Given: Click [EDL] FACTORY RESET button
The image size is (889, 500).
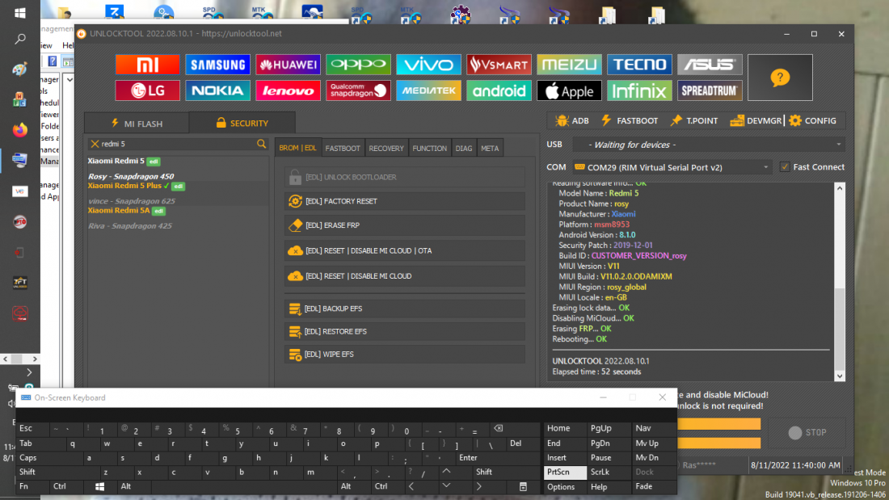Looking at the screenshot, I should tap(405, 201).
